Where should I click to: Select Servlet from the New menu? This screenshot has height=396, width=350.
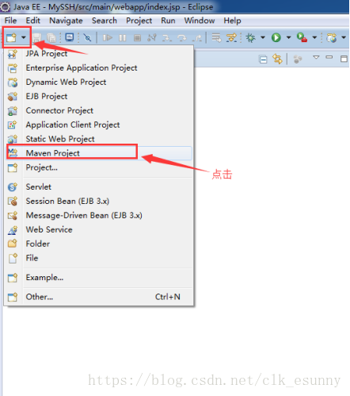pos(99,187)
